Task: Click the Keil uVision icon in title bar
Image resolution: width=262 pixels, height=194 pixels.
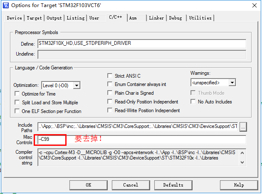Action: coord(6,5)
